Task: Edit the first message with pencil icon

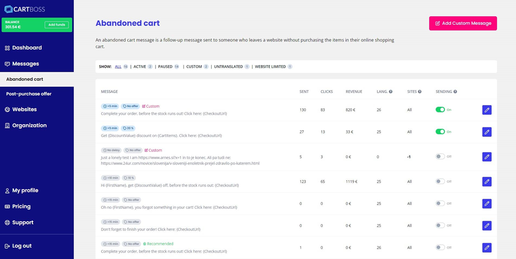Action: pyautogui.click(x=486, y=110)
